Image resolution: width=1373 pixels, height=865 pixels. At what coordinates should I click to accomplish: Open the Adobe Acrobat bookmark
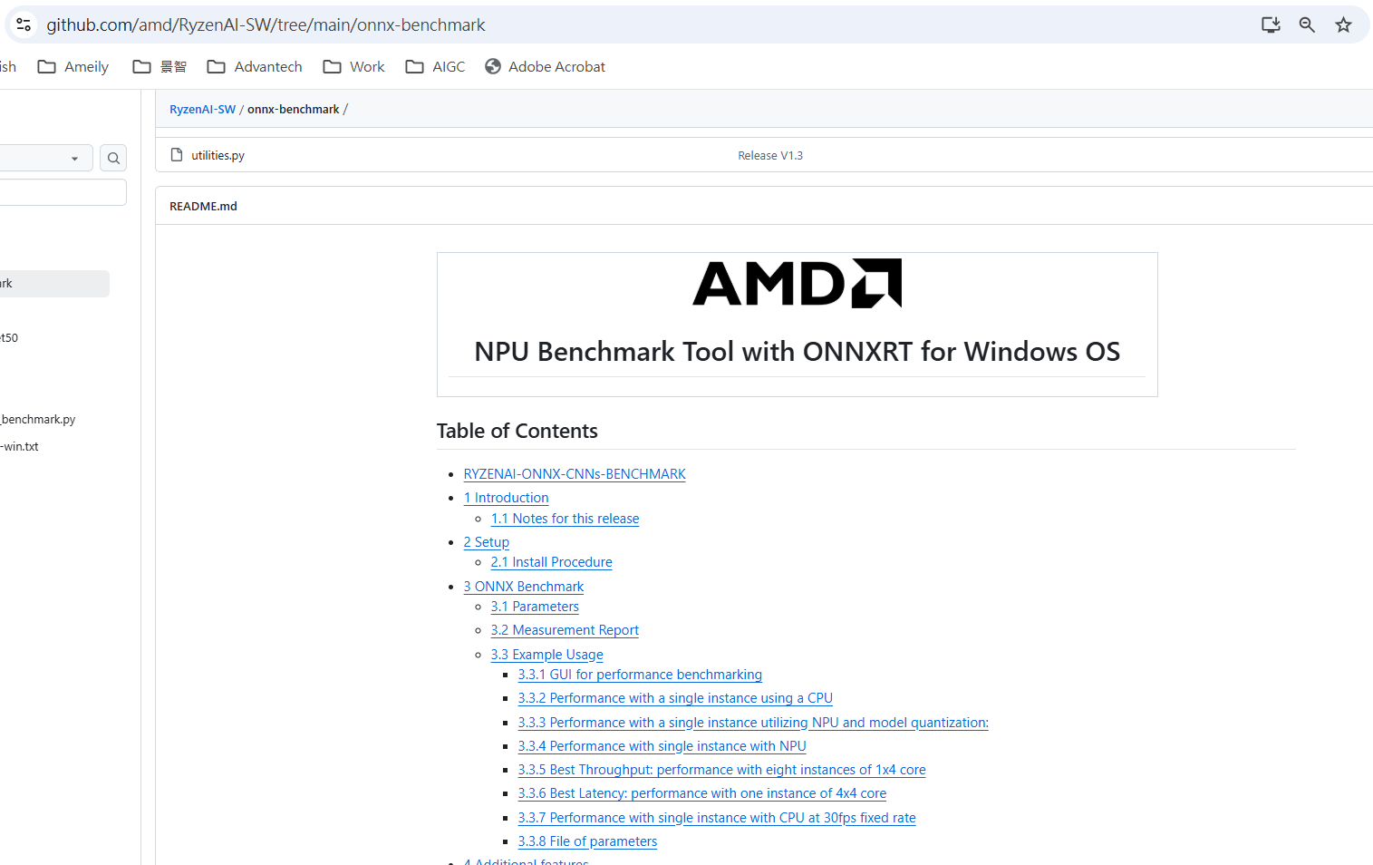coord(545,66)
